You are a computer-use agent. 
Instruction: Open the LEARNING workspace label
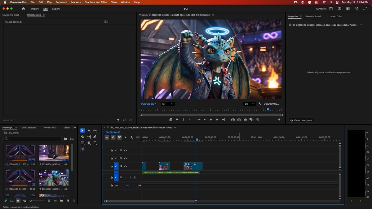321,9
